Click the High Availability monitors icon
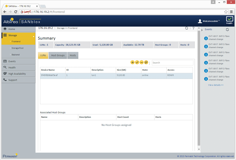Screen dimensions: 236x160 [x=5, y=74]
